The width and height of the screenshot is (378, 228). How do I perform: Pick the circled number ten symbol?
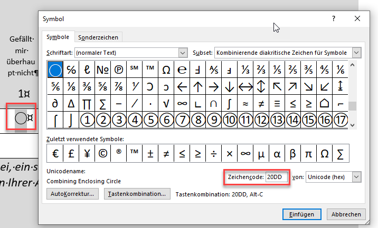click(230, 120)
